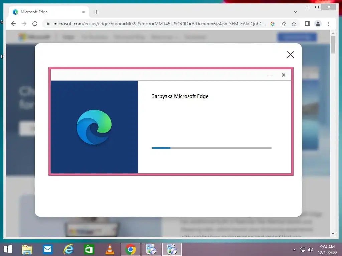
Task: Open the taskbar clock and date
Action: point(327,249)
